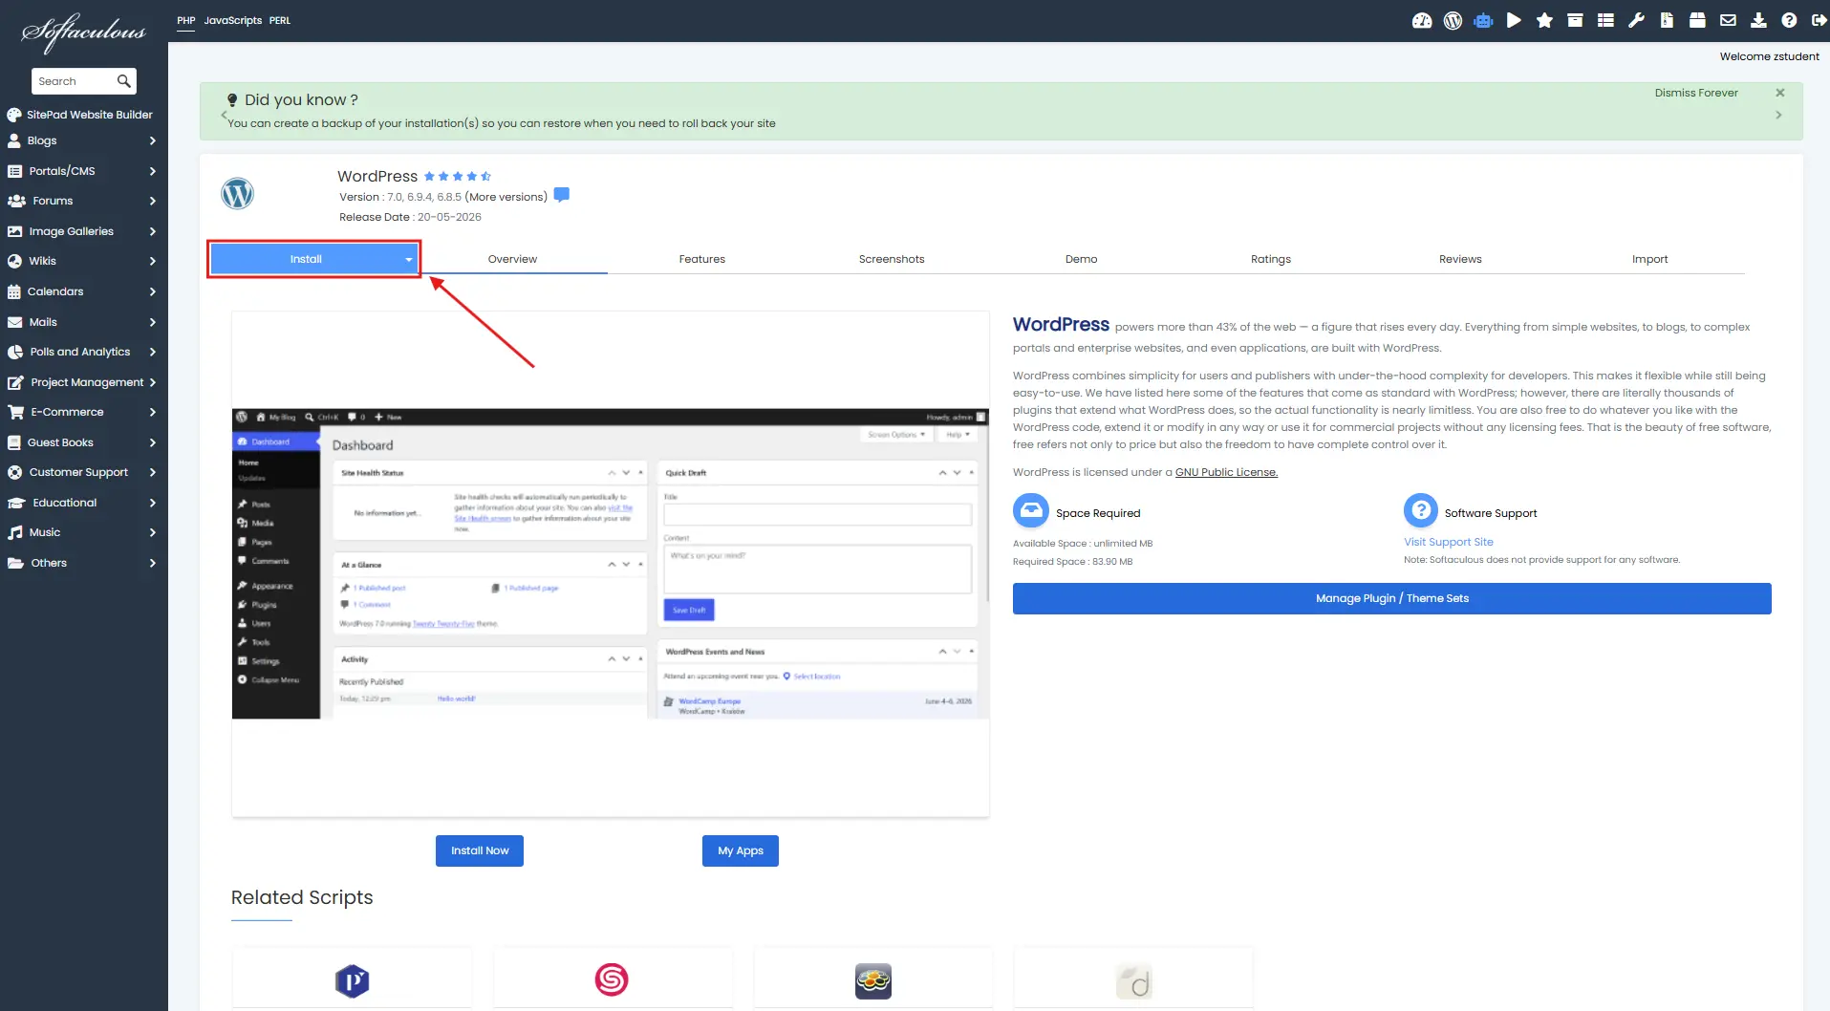Open the red spiral related script icon
Screen dimensions: 1830x1011
612,979
